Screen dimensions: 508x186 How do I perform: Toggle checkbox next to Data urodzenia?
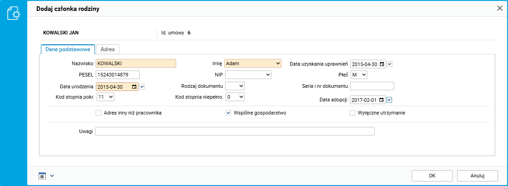142,87
